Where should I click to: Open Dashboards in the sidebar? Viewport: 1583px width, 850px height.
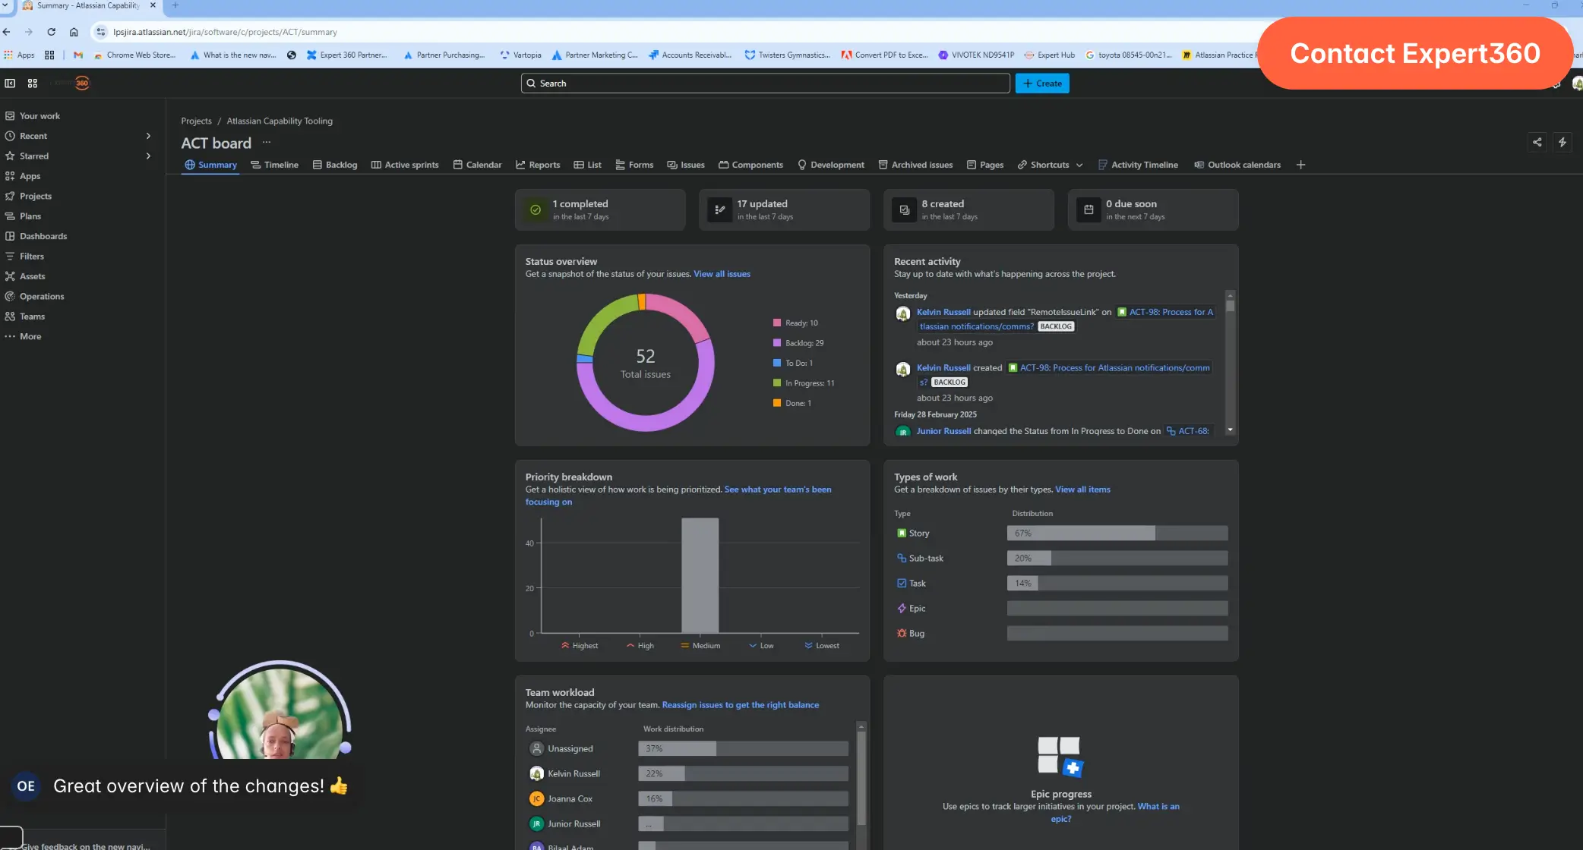(43, 237)
